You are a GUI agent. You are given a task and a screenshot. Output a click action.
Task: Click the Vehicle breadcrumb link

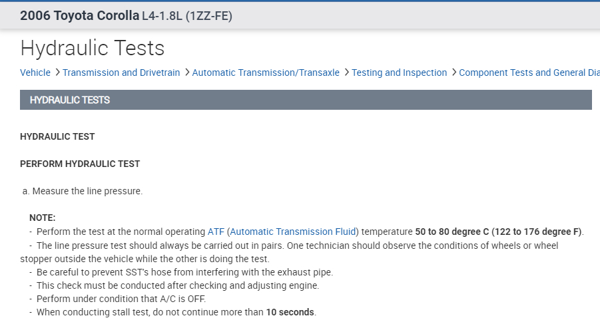point(35,73)
